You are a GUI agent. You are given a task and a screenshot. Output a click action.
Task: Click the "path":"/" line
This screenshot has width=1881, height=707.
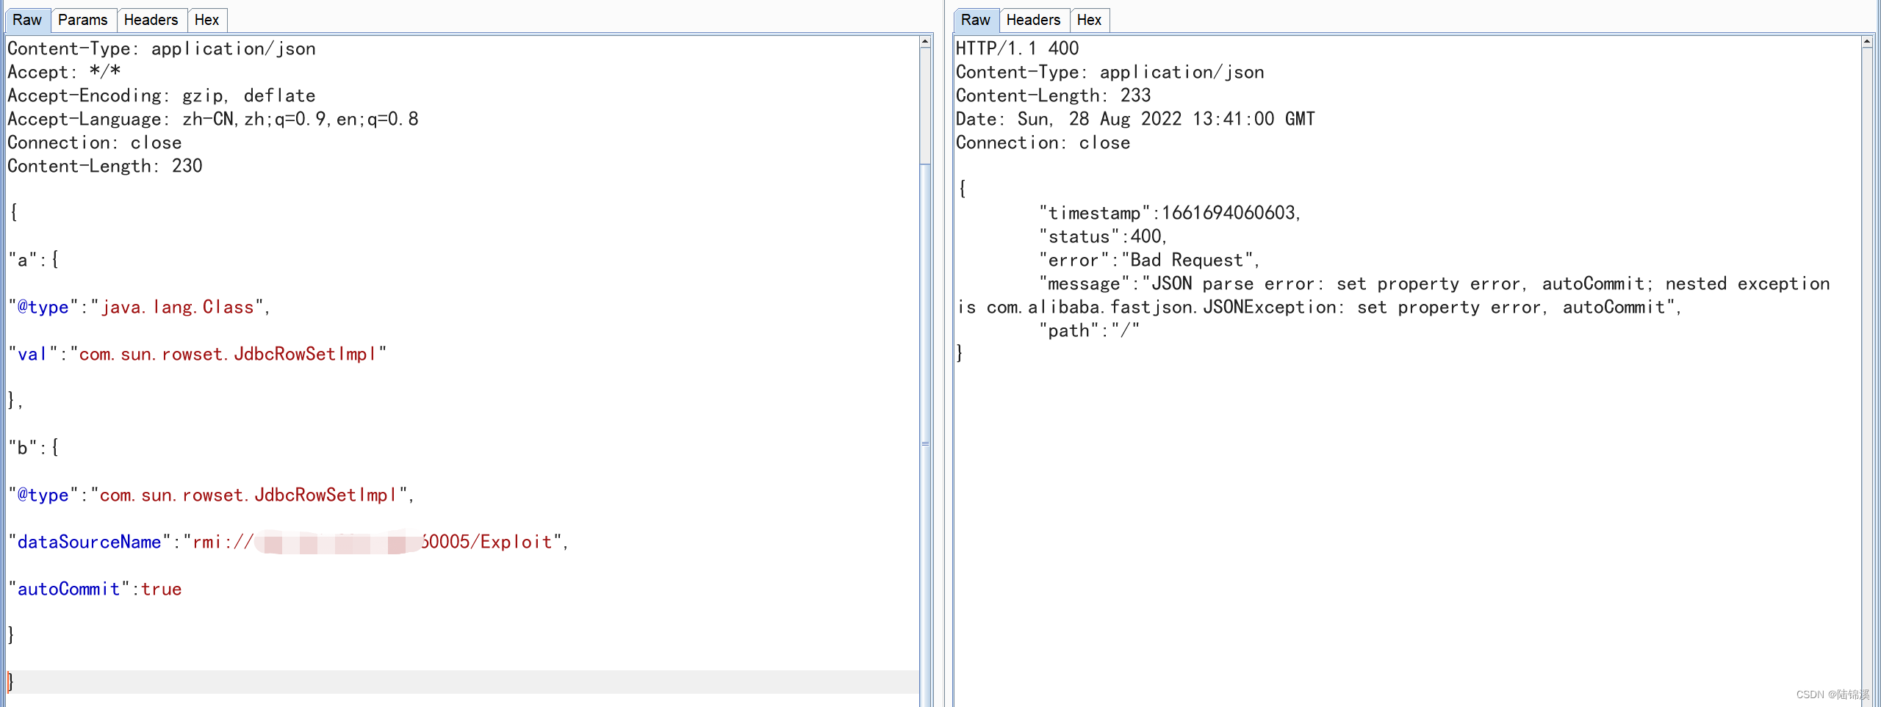[1090, 330]
